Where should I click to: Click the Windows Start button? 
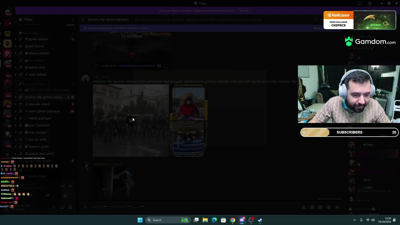coord(140,220)
